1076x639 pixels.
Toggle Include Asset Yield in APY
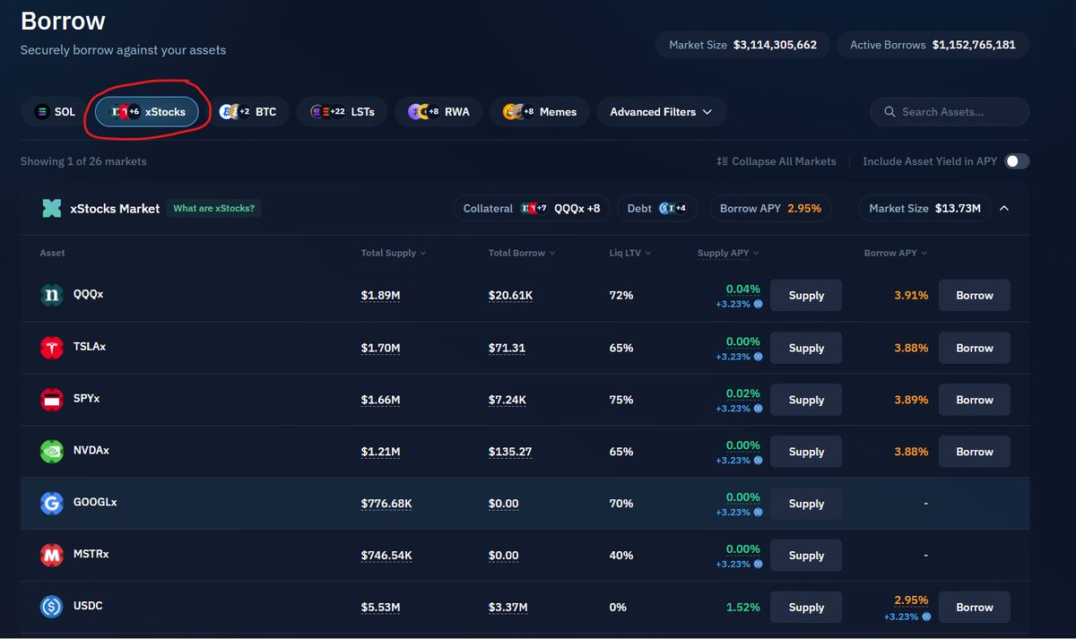pos(1017,161)
